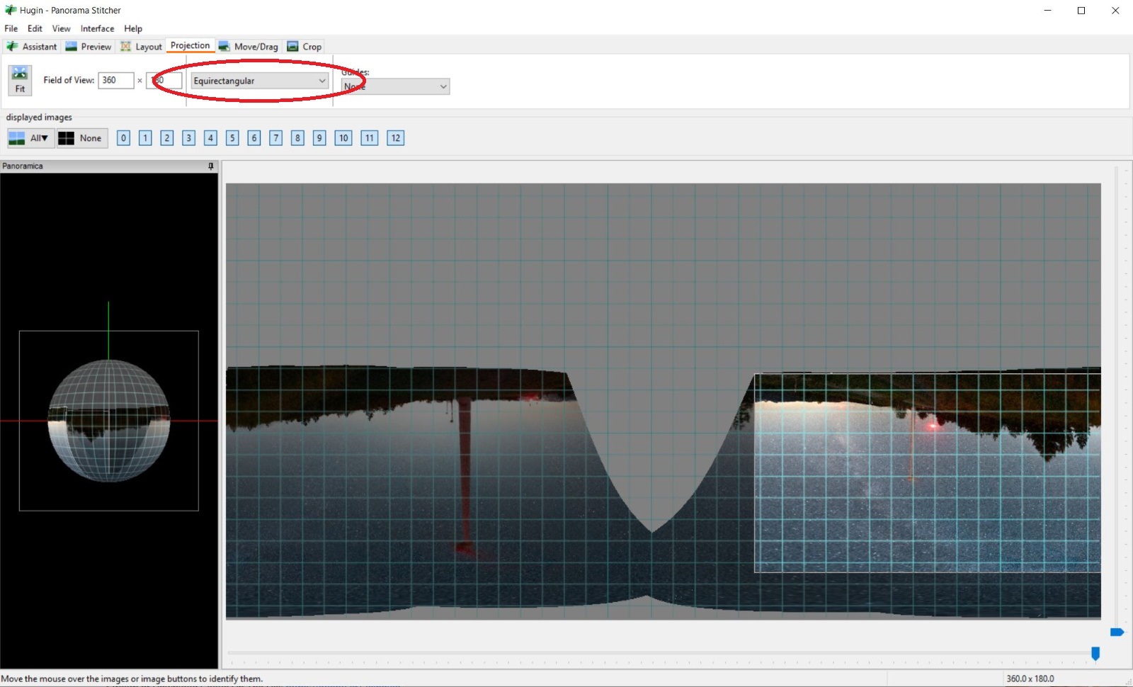This screenshot has height=687, width=1133.
Task: Toggle display of image 11
Action: coord(369,138)
